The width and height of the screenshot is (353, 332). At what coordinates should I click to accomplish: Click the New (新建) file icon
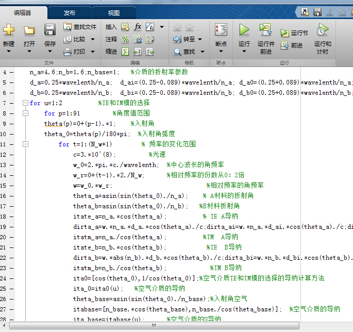point(9,30)
